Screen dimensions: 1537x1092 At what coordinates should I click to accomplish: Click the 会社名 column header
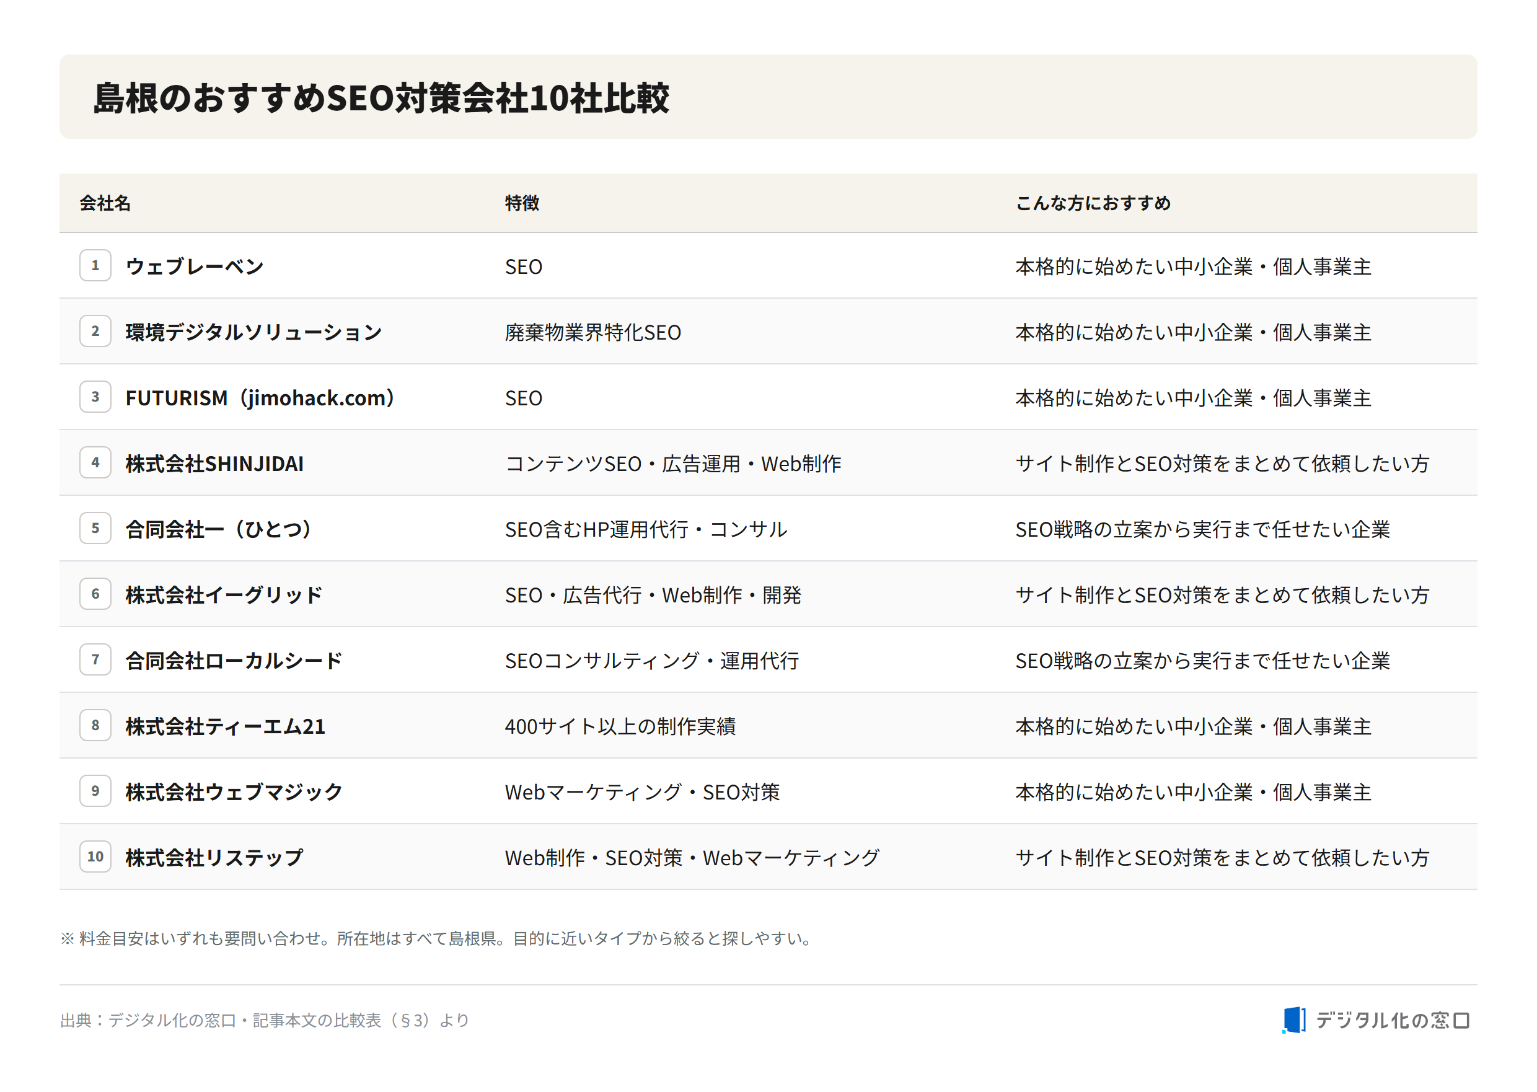coord(105,203)
